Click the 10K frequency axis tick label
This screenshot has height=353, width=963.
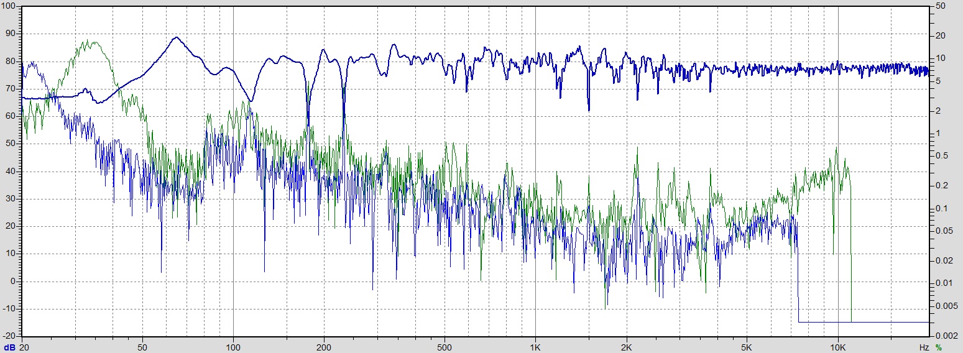coord(838,347)
